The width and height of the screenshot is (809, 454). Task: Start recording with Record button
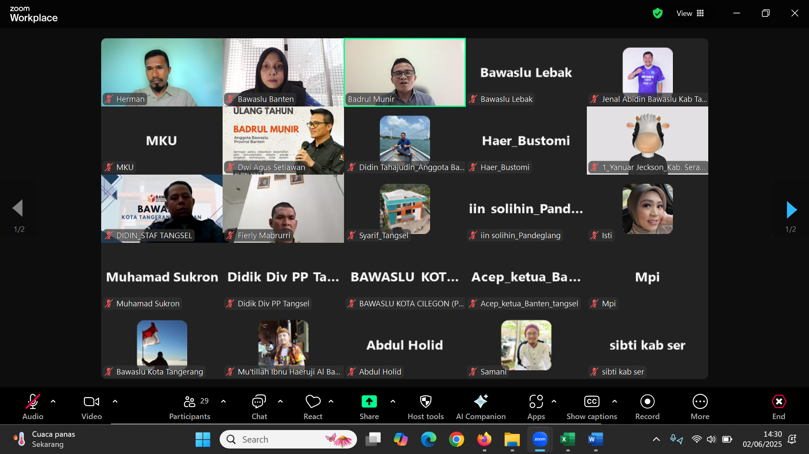tap(647, 406)
